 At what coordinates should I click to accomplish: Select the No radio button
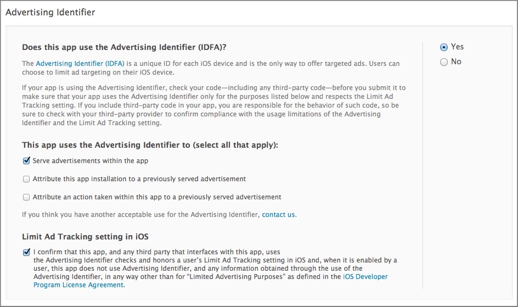444,62
